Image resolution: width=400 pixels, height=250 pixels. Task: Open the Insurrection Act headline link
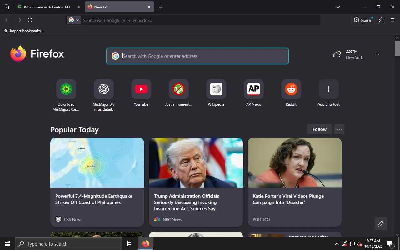pyautogui.click(x=187, y=202)
